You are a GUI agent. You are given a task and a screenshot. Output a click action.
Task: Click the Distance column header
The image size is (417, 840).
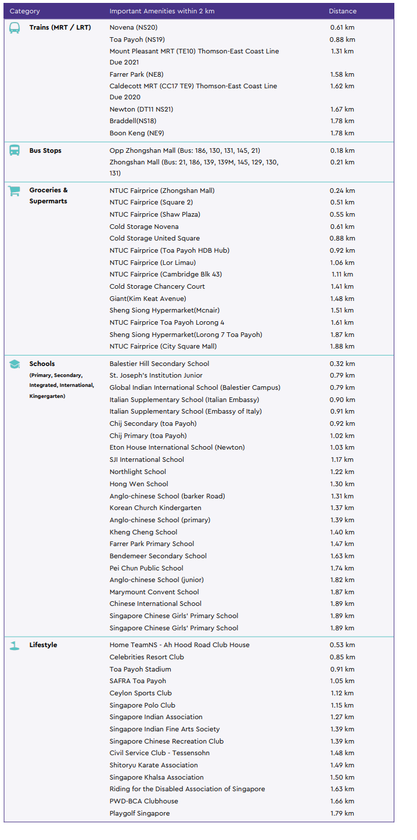pos(343,11)
